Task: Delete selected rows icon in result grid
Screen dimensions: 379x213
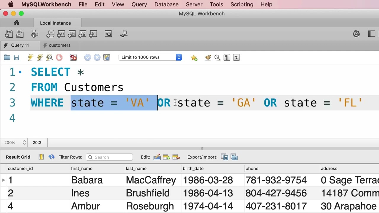Action: click(176, 157)
